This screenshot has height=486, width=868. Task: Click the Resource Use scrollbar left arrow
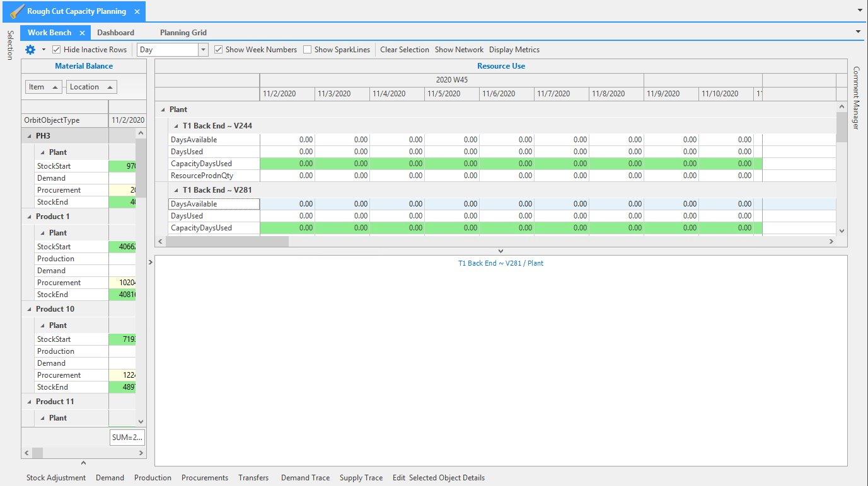coord(160,241)
